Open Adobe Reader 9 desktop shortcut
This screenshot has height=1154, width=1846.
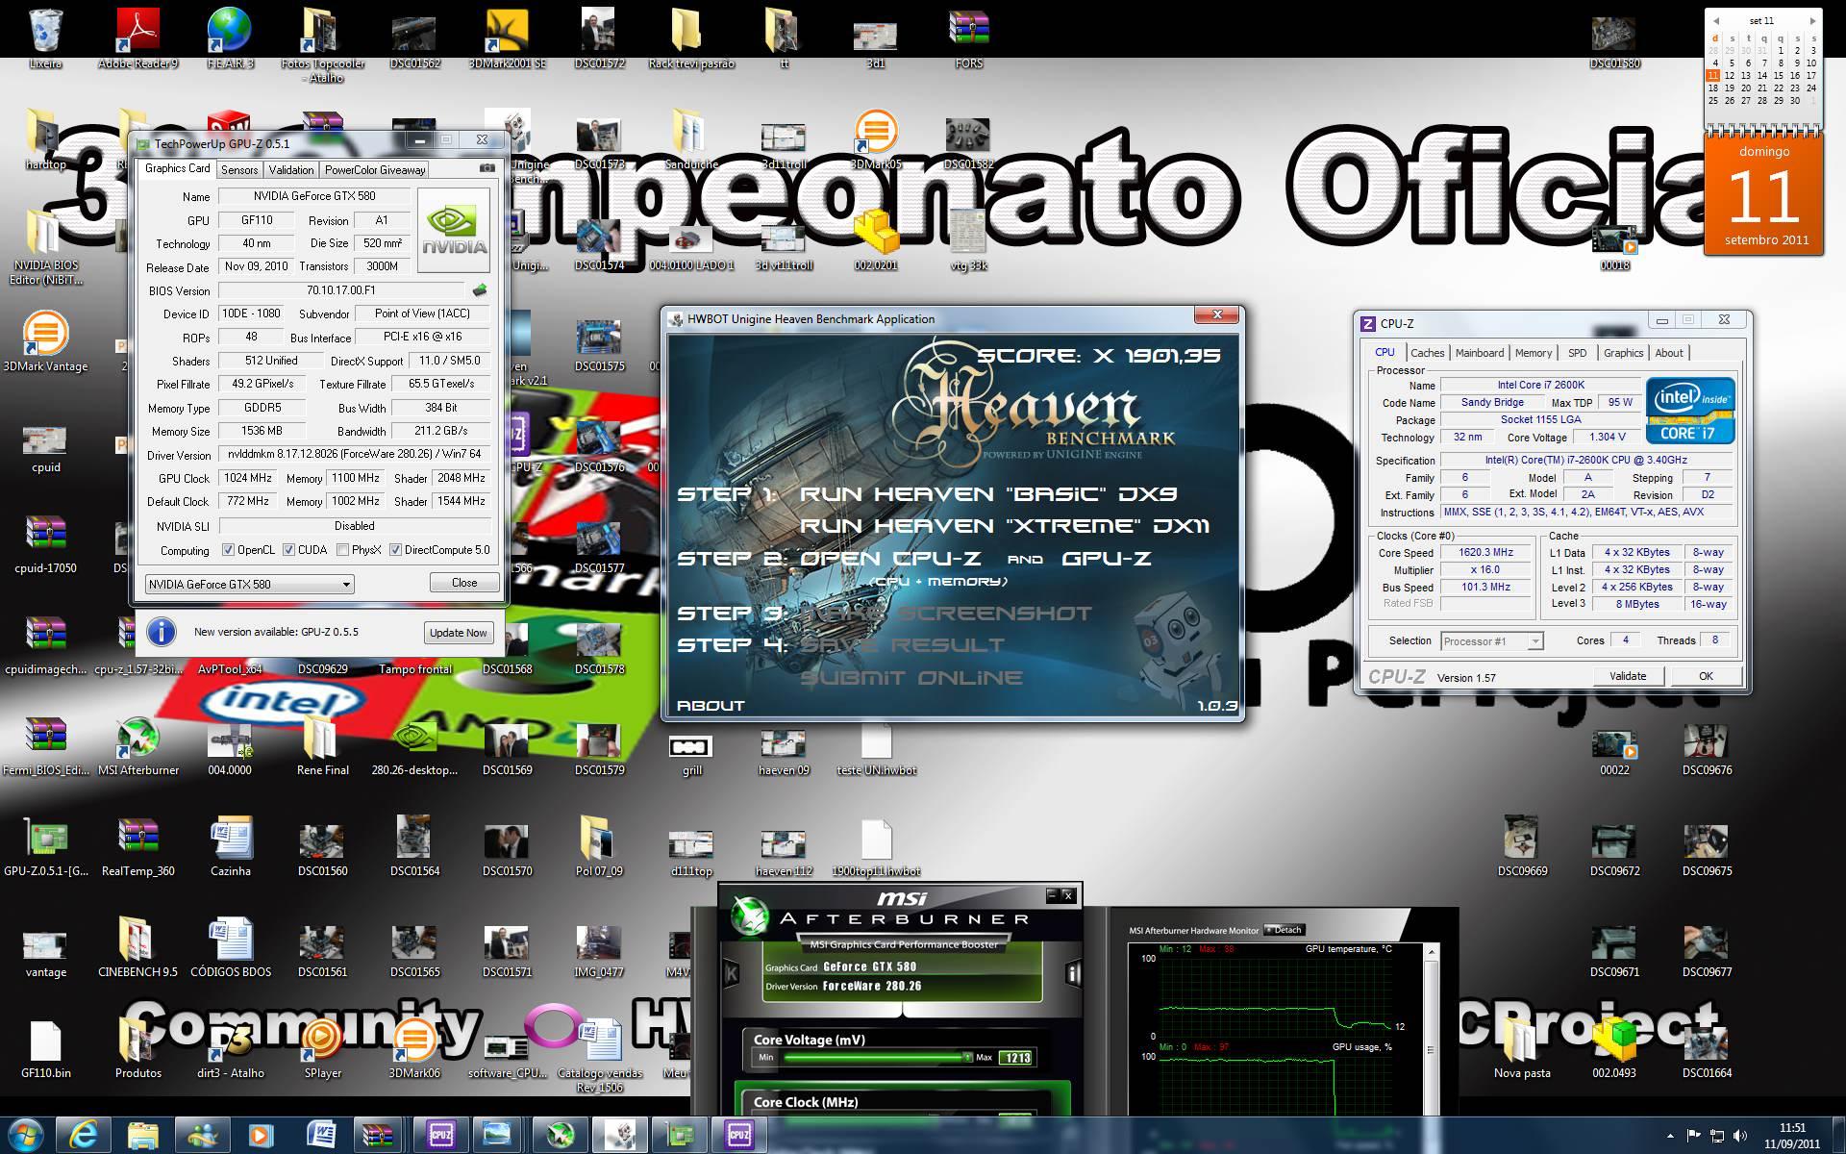137,38
